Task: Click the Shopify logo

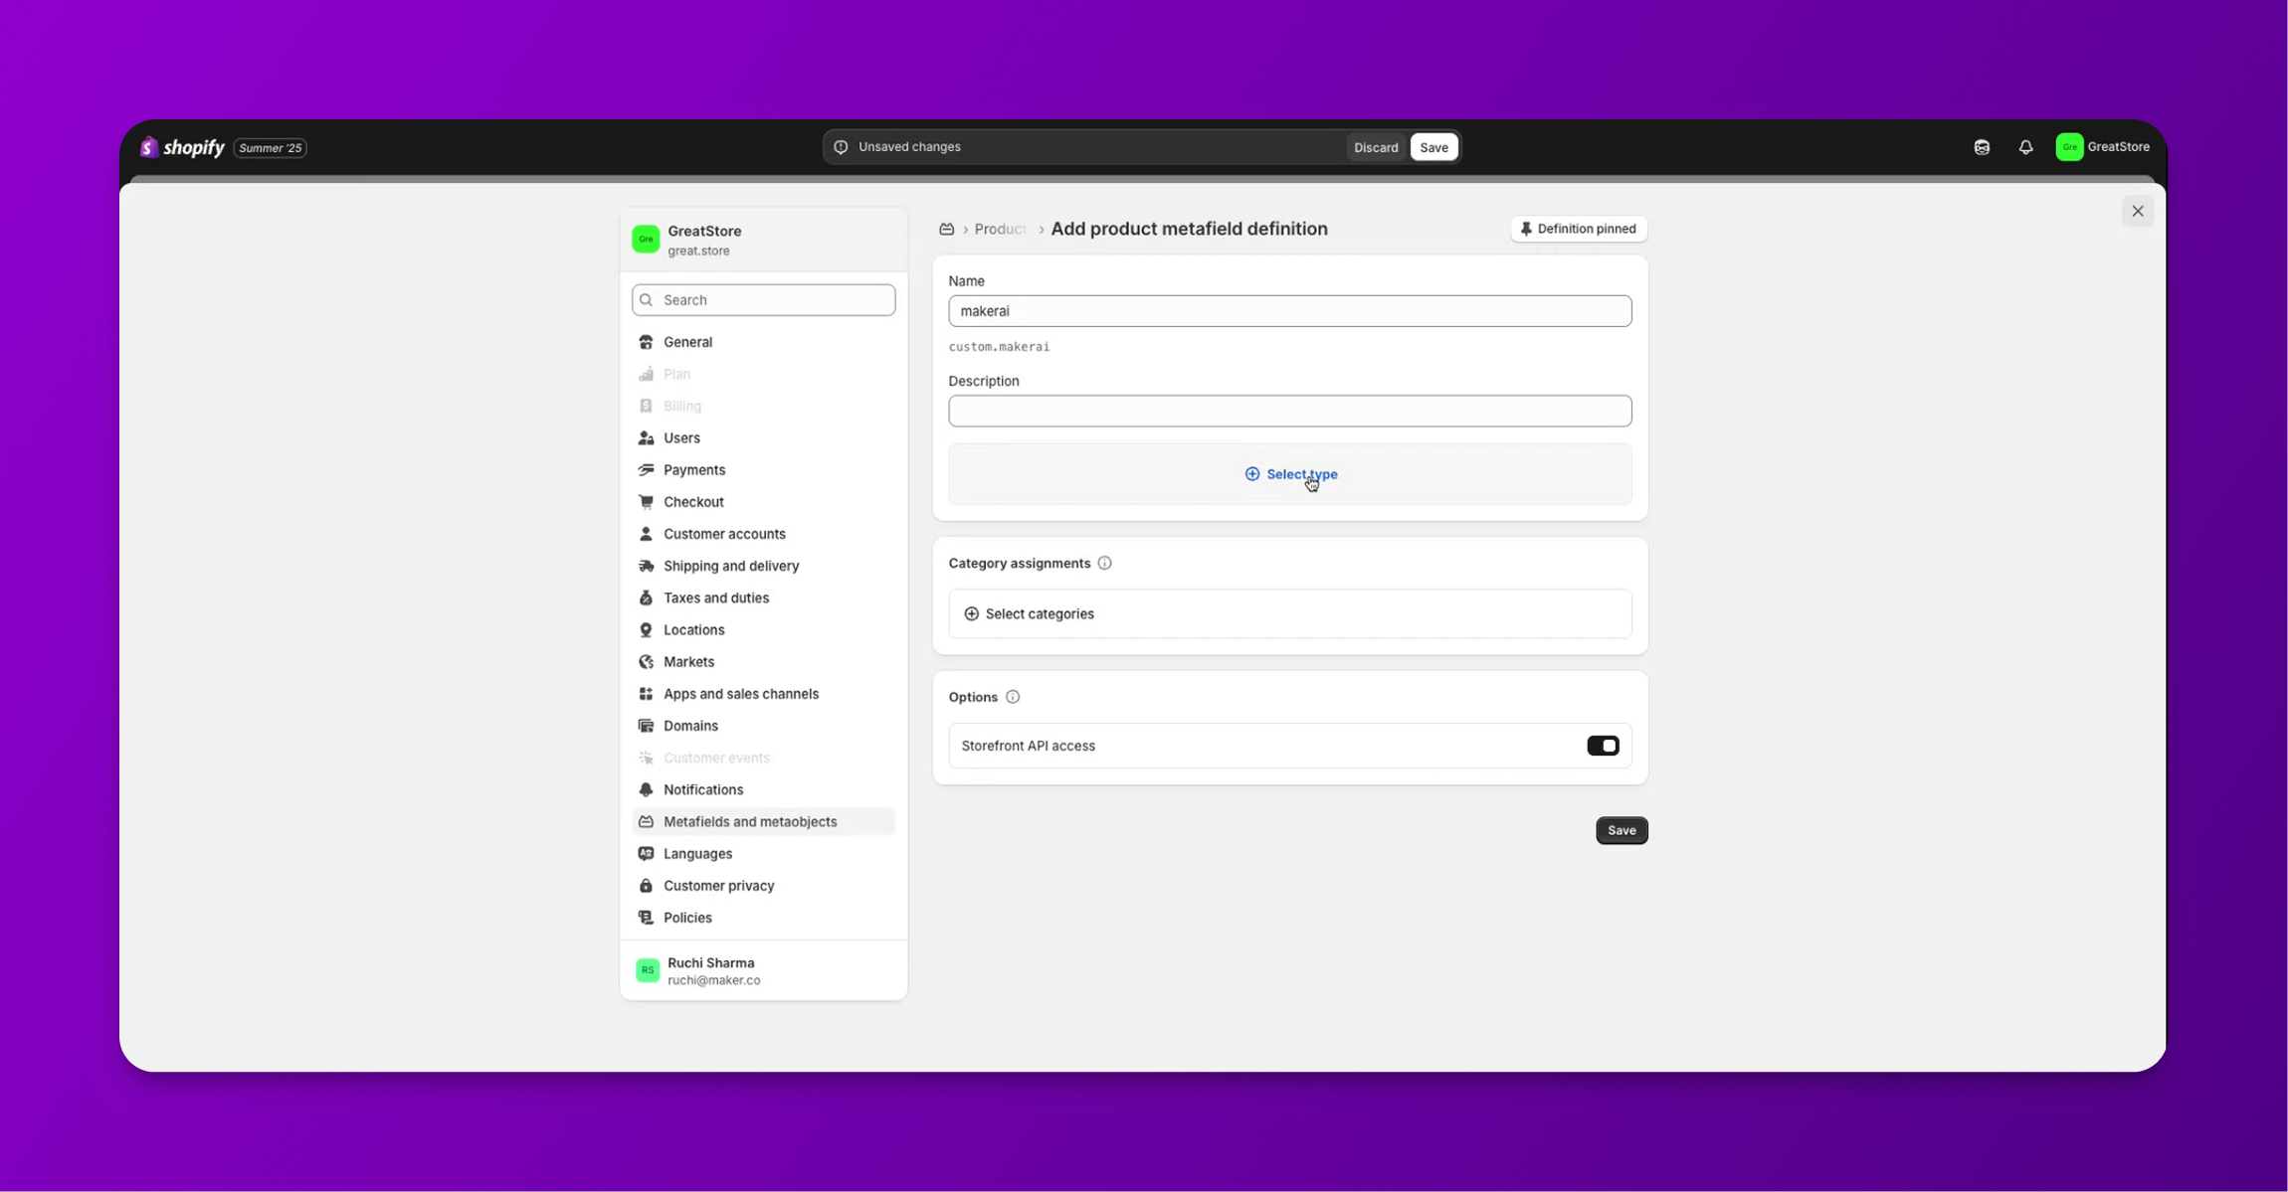Action: pos(183,147)
